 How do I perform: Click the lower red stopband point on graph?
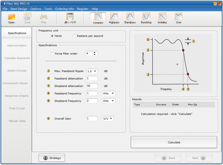coord(188,74)
